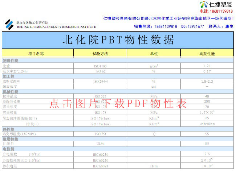
Task: Click the QQ:13931677 contact text
Action: coord(192,26)
